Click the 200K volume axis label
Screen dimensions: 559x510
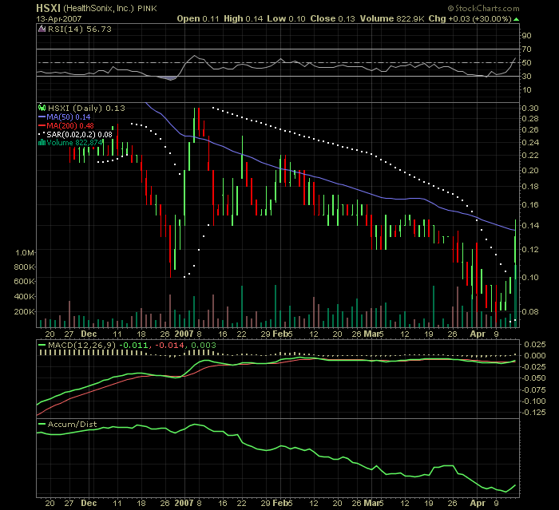(x=24, y=312)
